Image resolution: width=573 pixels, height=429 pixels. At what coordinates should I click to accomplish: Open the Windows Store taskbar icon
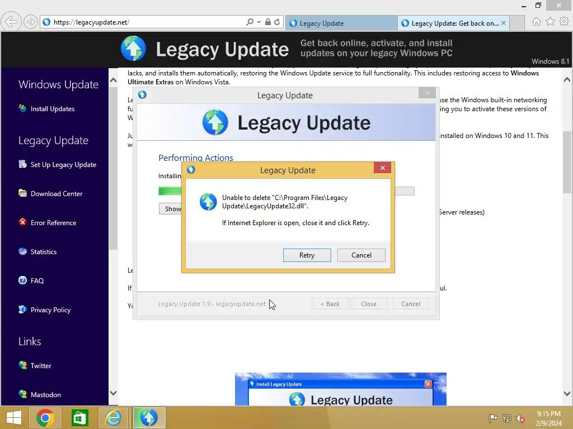click(79, 418)
